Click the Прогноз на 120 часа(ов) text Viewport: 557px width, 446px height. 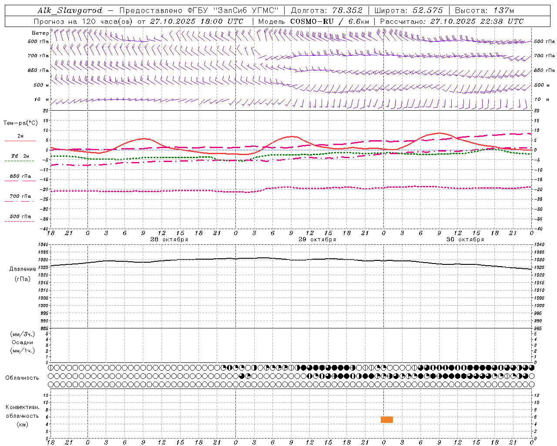coord(84,21)
